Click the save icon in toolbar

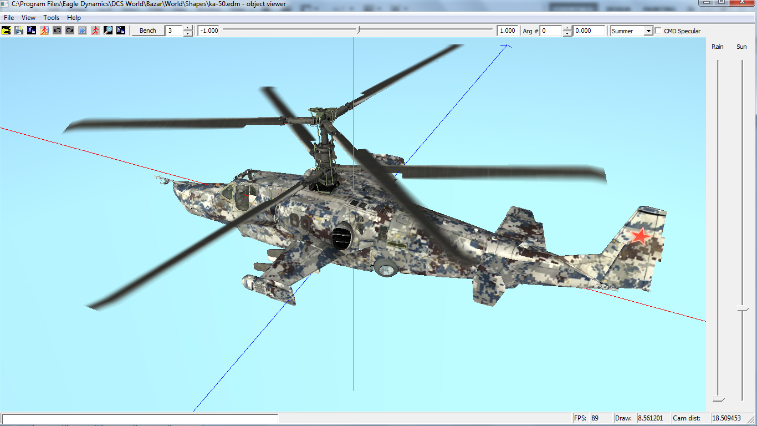click(x=19, y=31)
